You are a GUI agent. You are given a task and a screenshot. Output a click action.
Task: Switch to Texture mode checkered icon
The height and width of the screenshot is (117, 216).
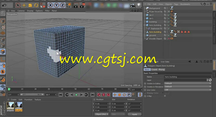tap(3, 27)
